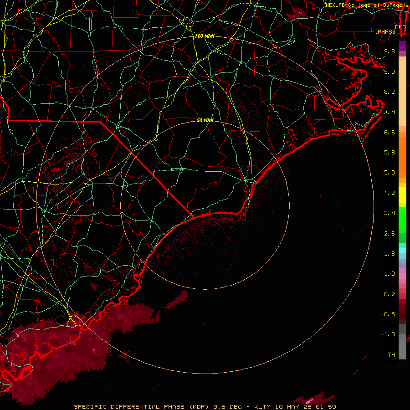Select the -1.3 value on the color scale
Image resolution: width=410 pixels, height=410 pixels.
388,334
